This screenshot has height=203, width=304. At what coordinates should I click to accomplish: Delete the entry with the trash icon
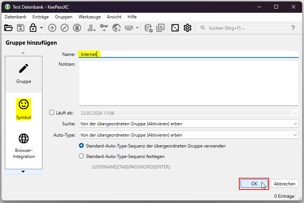[77, 28]
